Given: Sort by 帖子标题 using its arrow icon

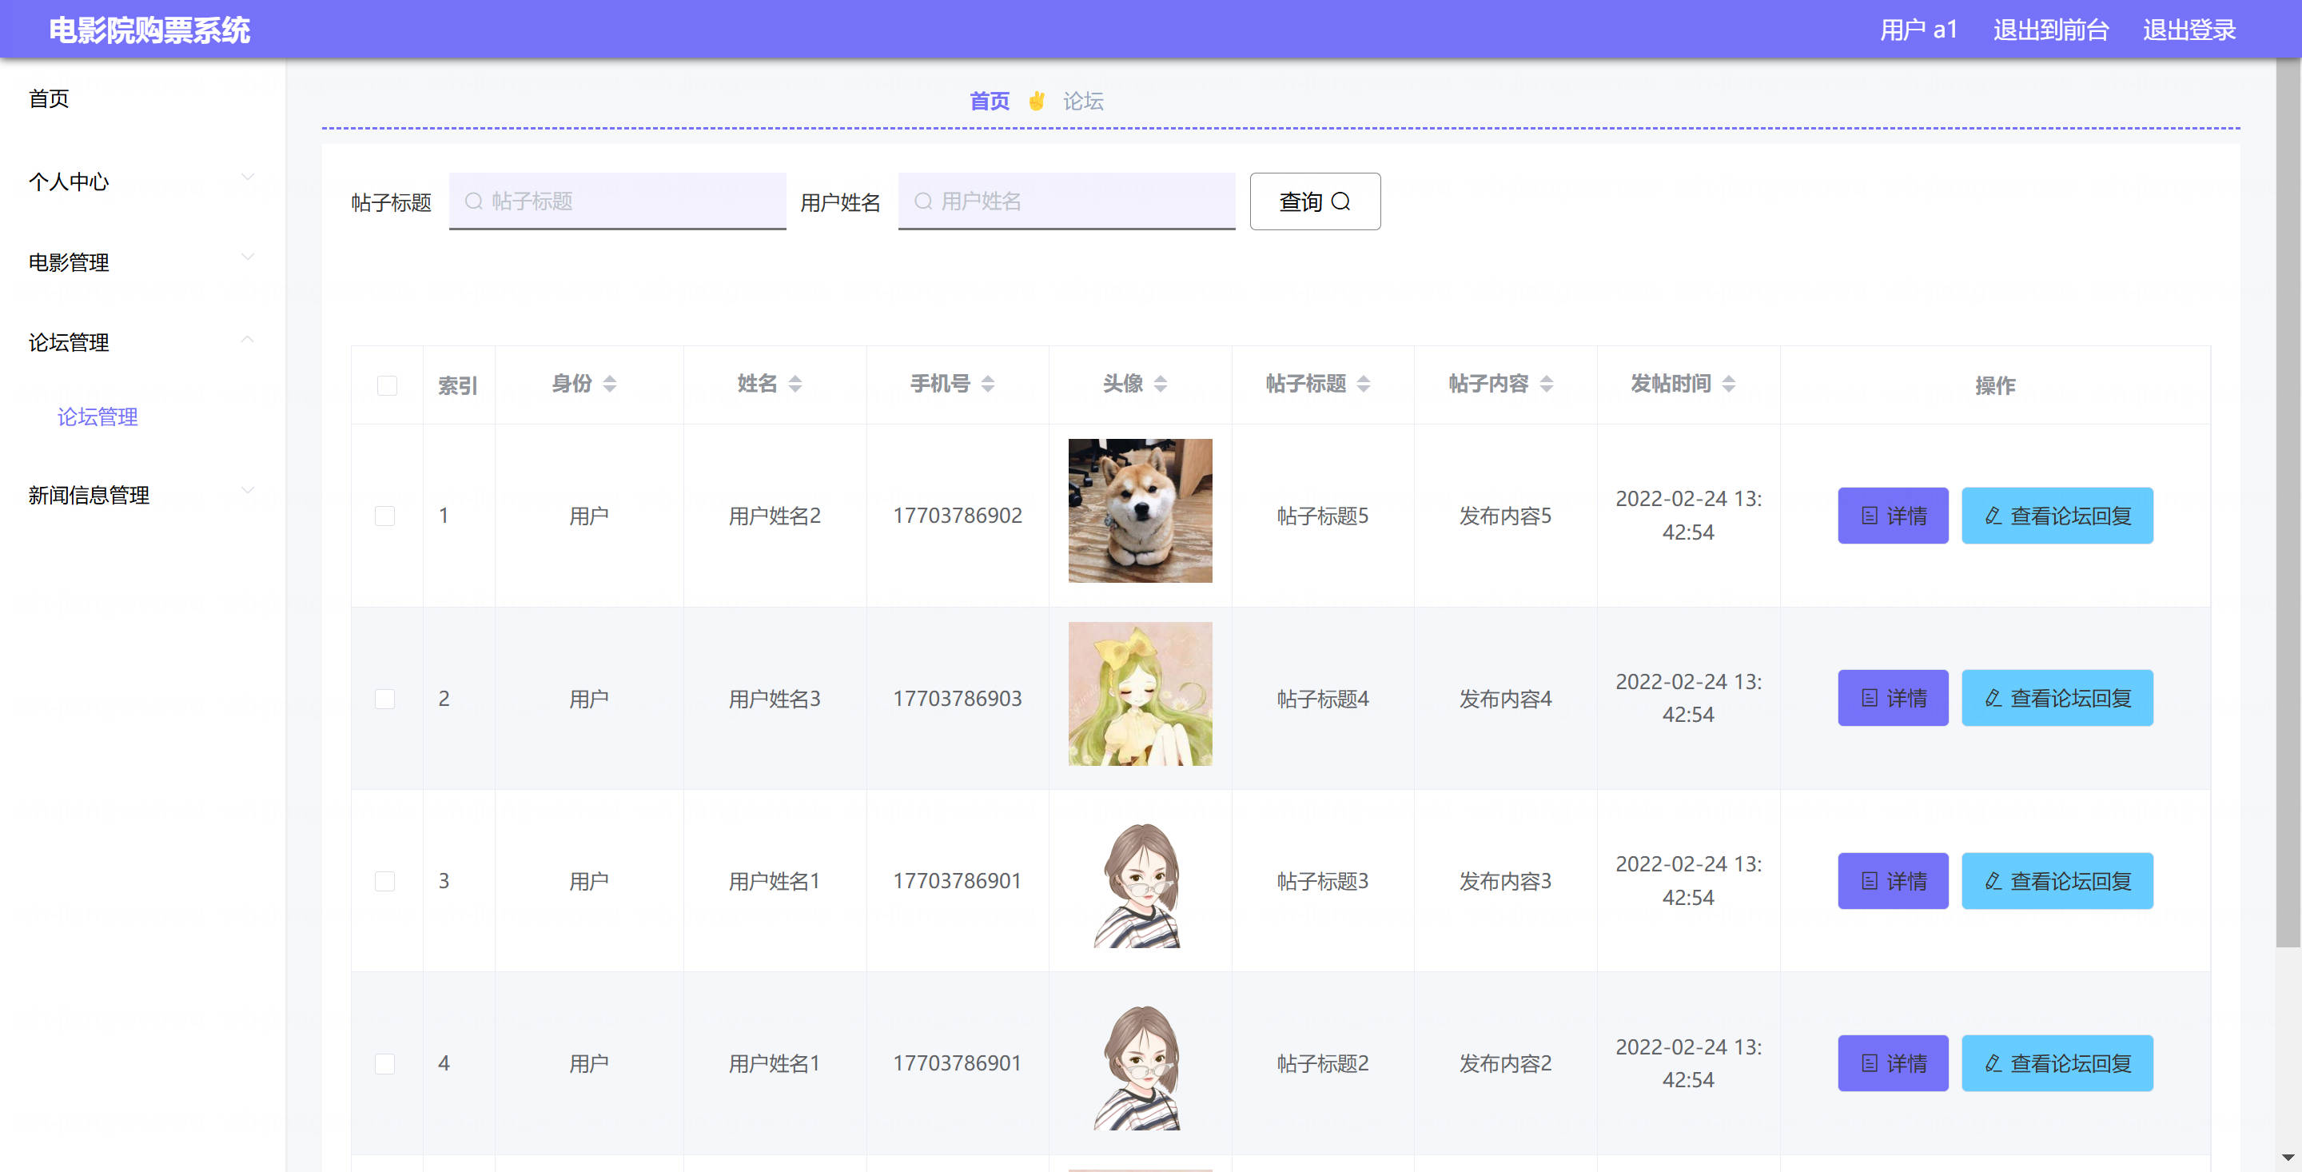Looking at the screenshot, I should [1363, 384].
